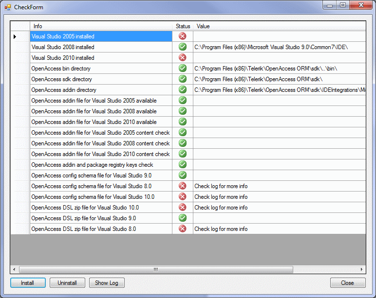Click the value cell ending with 'OpenAccess ORM\sdk\'

coord(280,79)
